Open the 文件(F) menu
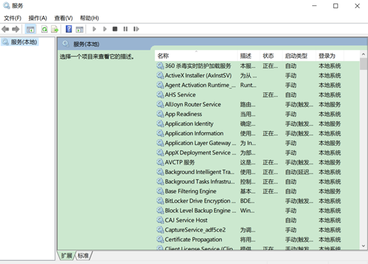This screenshot has width=368, height=264. 13,18
